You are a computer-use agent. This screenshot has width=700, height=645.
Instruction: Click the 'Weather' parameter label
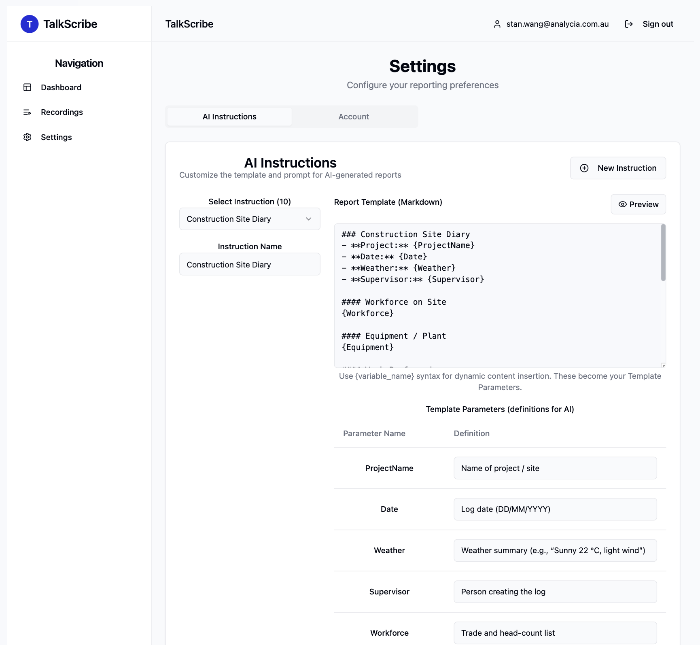click(389, 550)
